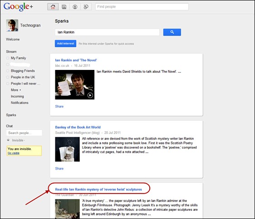Screen dimensions: 255x219
Task: Click the Google+ logo
Action: (18, 7)
